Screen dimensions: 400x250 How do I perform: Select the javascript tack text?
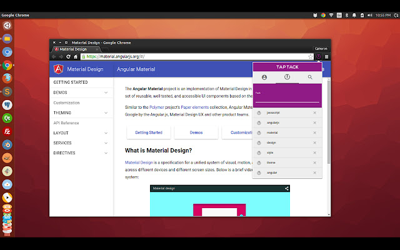coord(273,112)
